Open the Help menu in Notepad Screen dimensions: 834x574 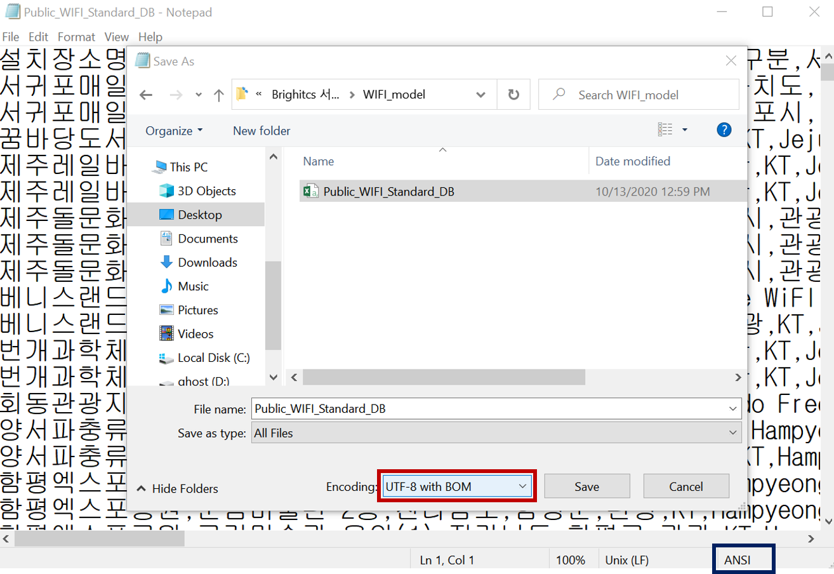coord(150,37)
